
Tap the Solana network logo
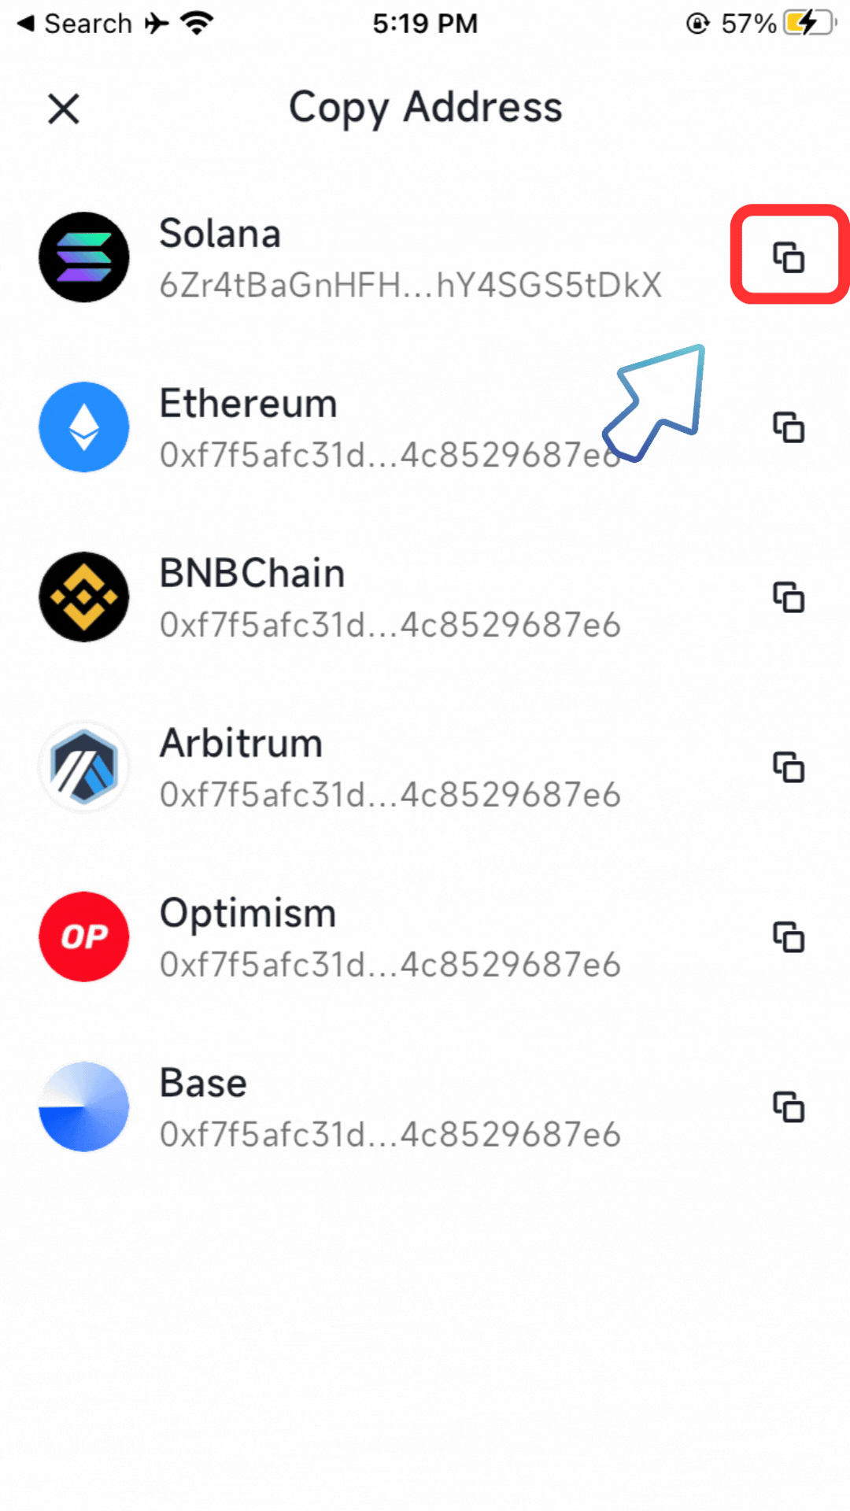84,257
